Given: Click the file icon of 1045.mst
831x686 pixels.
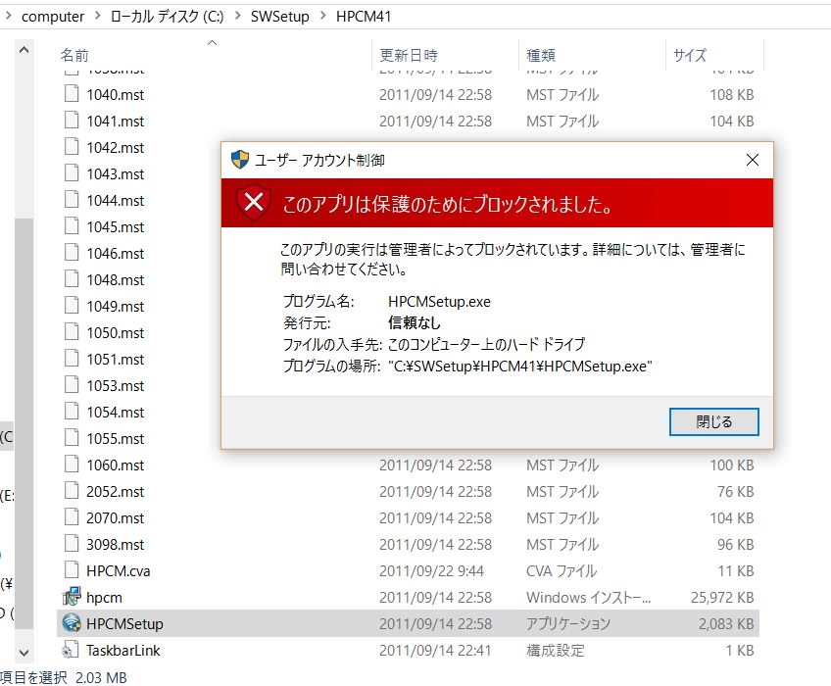Looking at the screenshot, I should (x=72, y=226).
